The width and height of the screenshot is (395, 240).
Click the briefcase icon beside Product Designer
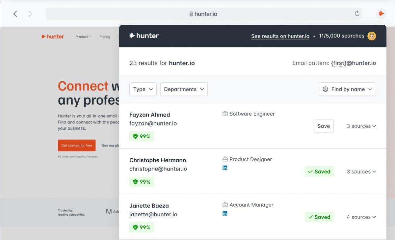click(x=225, y=159)
